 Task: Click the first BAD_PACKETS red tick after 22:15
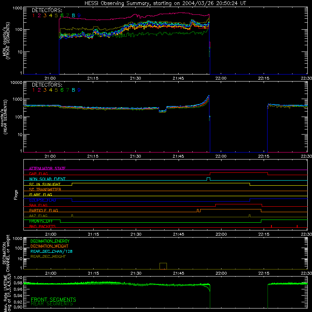pos(271,226)
